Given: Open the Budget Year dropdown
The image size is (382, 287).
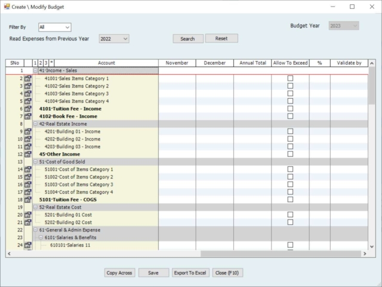Looking at the screenshot, I should (x=344, y=26).
